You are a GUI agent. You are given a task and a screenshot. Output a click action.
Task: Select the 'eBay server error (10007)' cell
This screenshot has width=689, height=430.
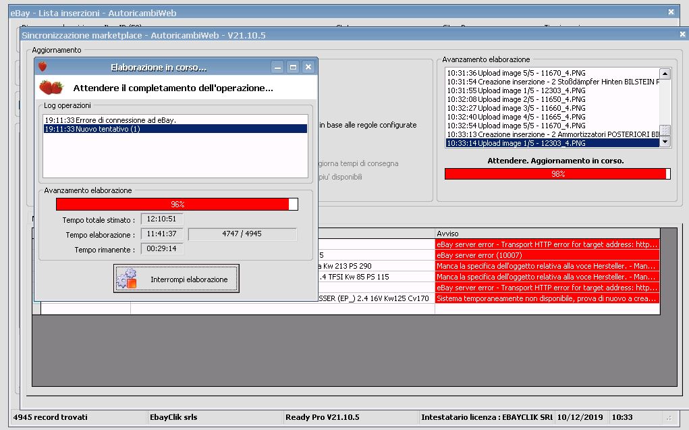(x=547, y=255)
